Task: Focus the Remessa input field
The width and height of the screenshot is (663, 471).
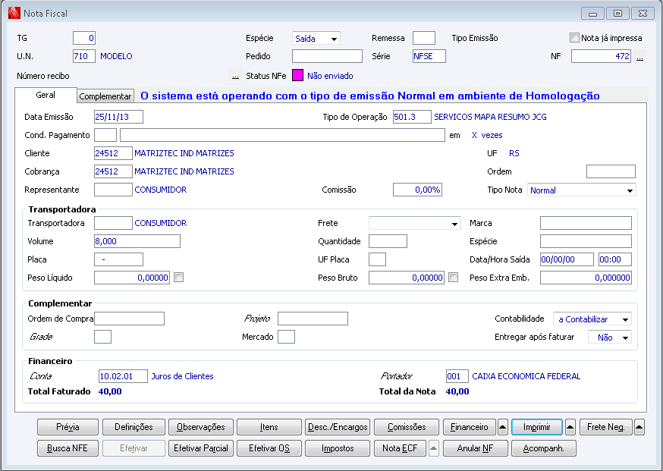Action: [424, 38]
